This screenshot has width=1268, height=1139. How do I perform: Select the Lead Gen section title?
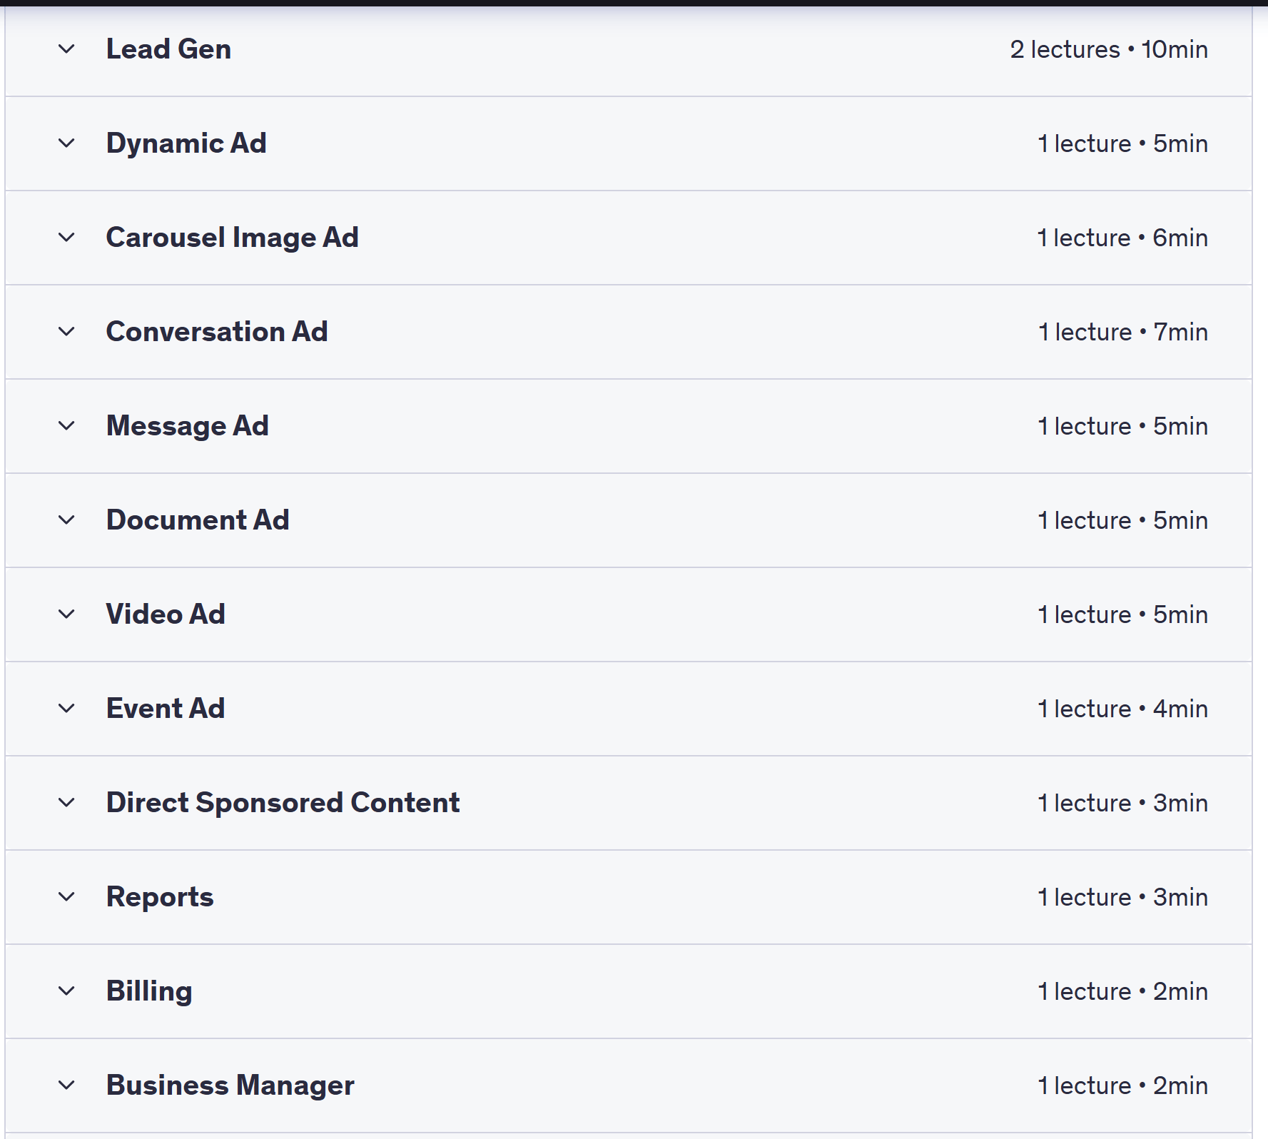168,49
